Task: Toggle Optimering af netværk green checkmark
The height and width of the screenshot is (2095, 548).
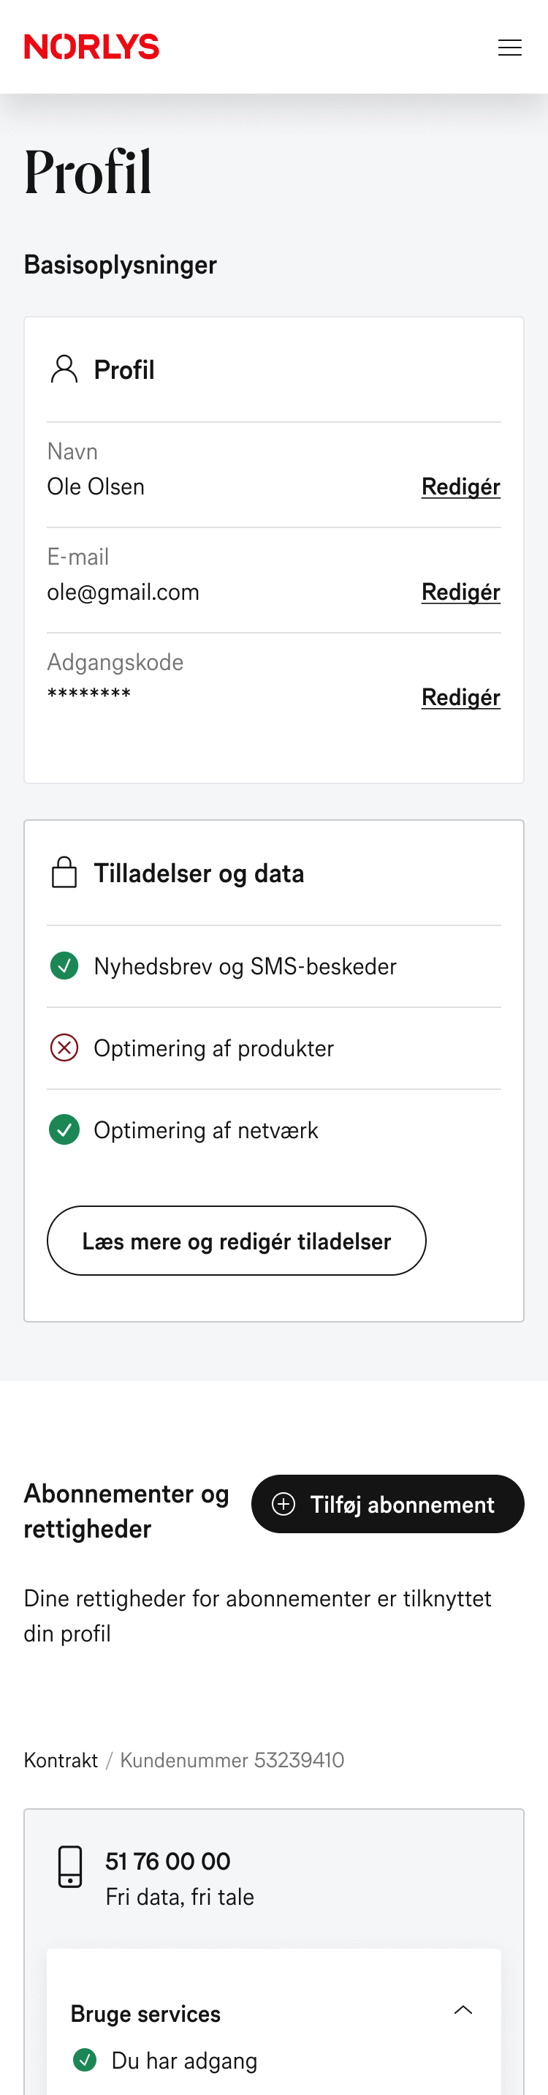Action: coord(64,1129)
